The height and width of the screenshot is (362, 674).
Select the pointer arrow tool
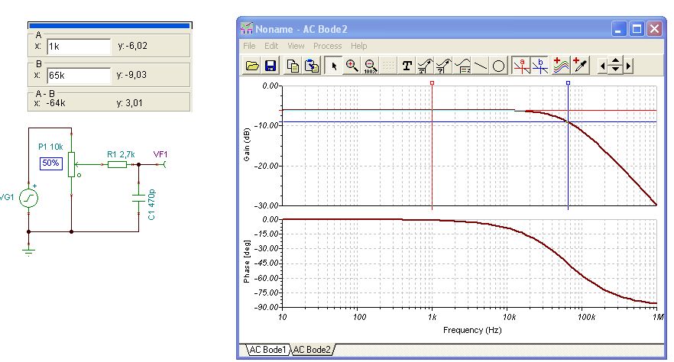pyautogui.click(x=333, y=66)
